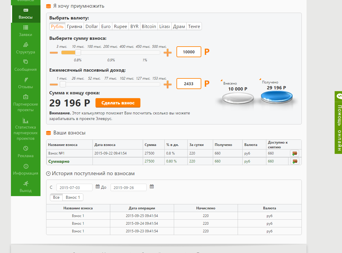The height and width of the screenshot is (253, 342).
Task: Open Статистика партнерских проектов chart icon
Action: coord(25,120)
